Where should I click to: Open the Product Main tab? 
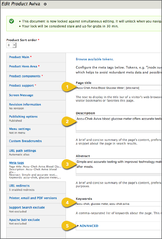(x=36, y=58)
